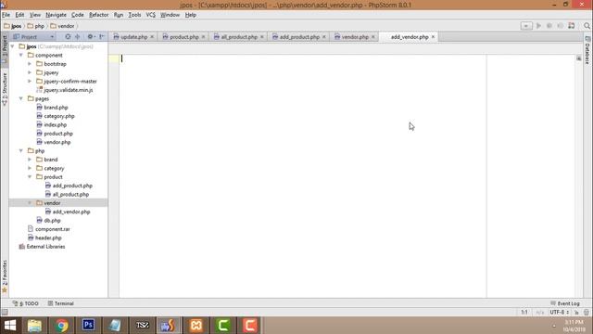The image size is (593, 334).
Task: Open the VCS menu
Action: [x=150, y=15]
